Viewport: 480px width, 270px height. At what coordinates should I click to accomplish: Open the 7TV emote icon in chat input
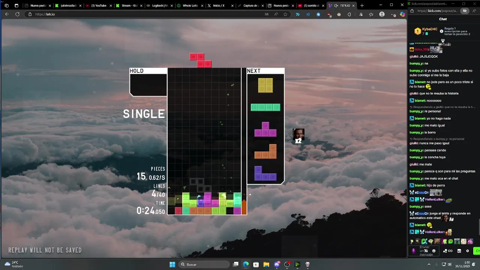pyautogui.click(x=426, y=251)
